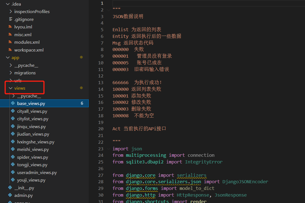Click the tongji_views.py Python icon
This screenshot has width=305, height=203.
[x=13, y=165]
